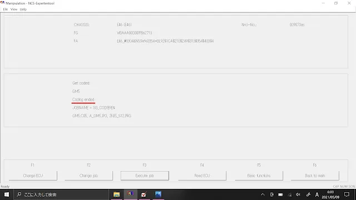Minimize the NCS-Expertentool window
Image resolution: width=356 pixels, height=200 pixels.
(x=323, y=3)
